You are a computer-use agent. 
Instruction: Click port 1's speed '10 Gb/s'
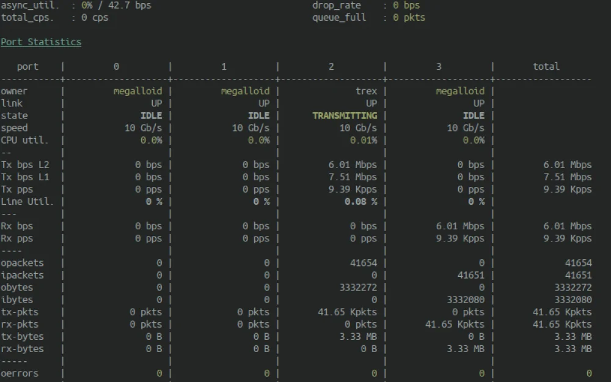[251, 128]
